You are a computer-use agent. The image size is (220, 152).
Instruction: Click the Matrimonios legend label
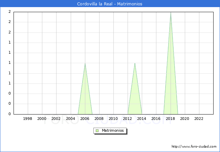[113, 131]
